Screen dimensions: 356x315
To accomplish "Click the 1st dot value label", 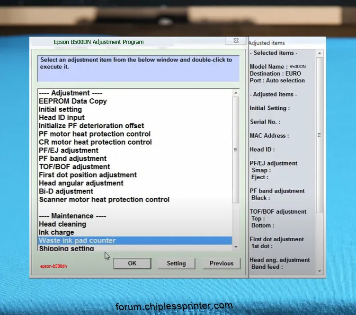I will click(x=262, y=246).
